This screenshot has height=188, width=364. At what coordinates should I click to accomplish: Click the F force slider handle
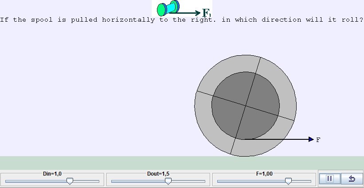[288, 181]
